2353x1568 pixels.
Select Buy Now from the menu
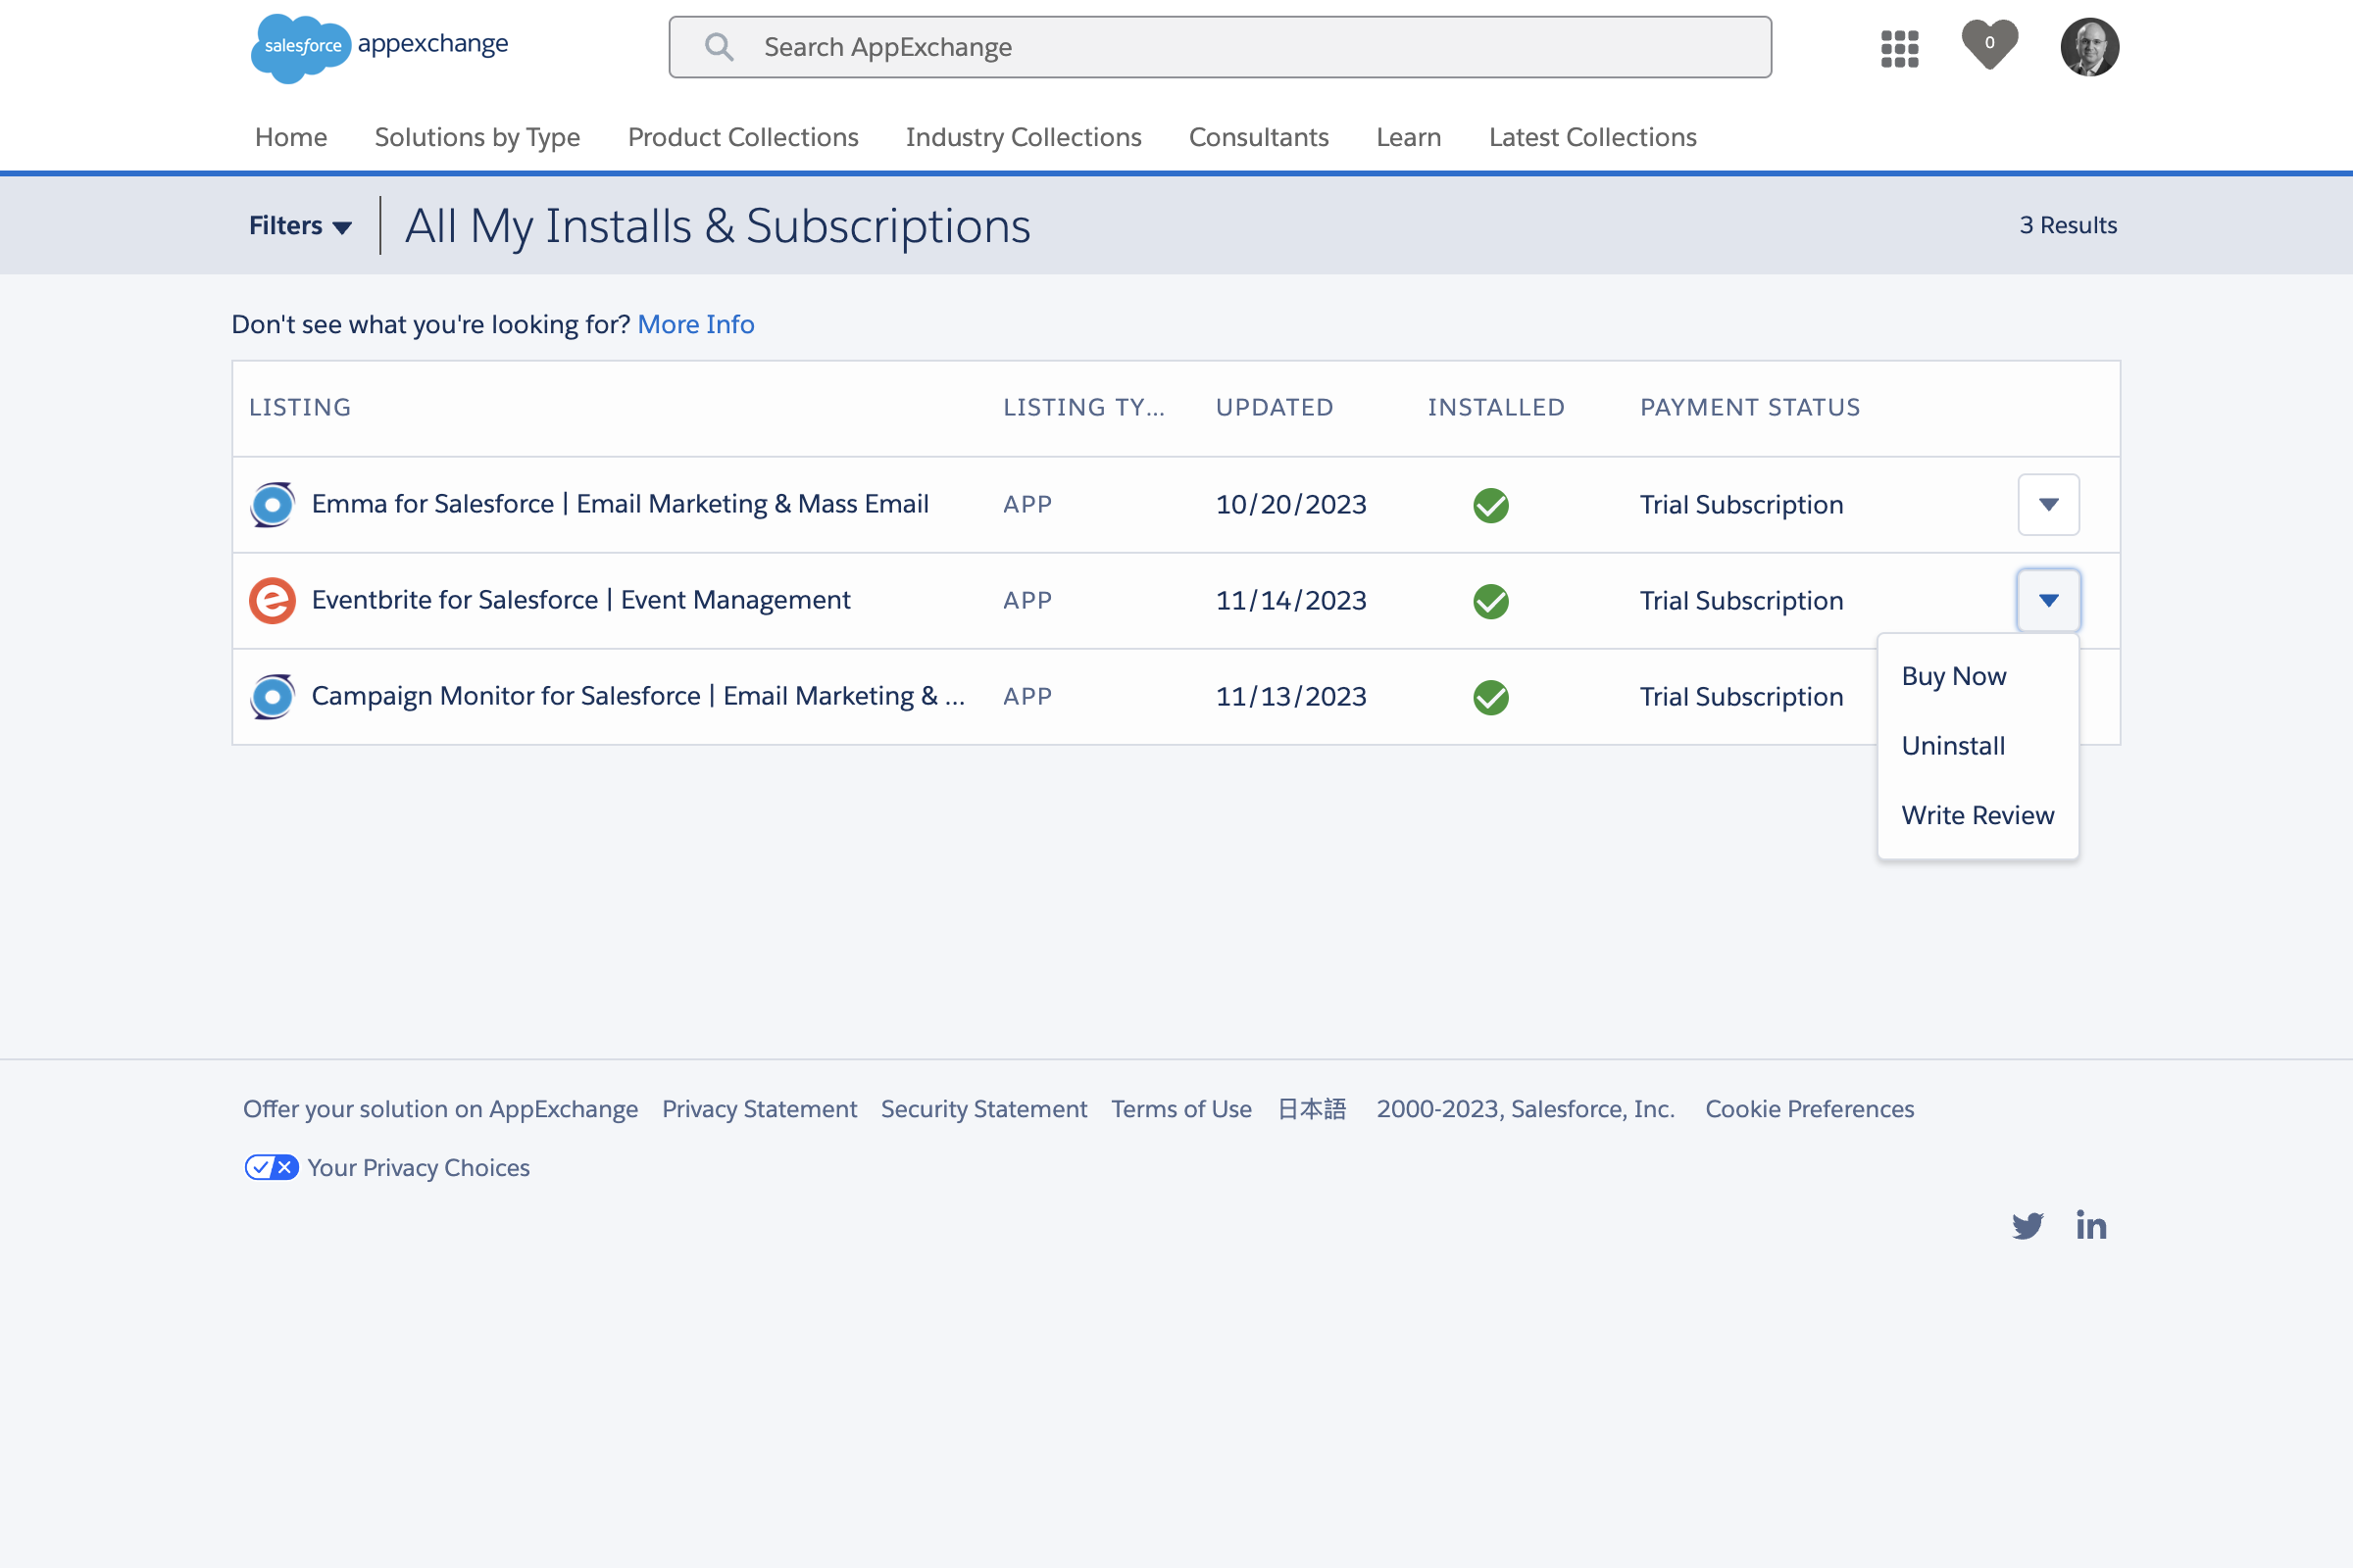pos(1953,676)
